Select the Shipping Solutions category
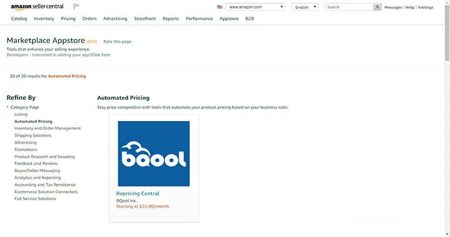 32,135
